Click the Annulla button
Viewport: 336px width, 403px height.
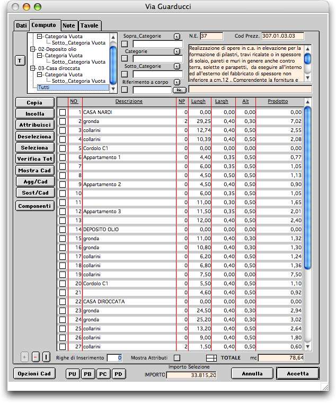[x=252, y=373]
